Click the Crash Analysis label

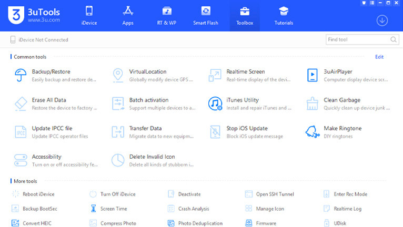194,209
